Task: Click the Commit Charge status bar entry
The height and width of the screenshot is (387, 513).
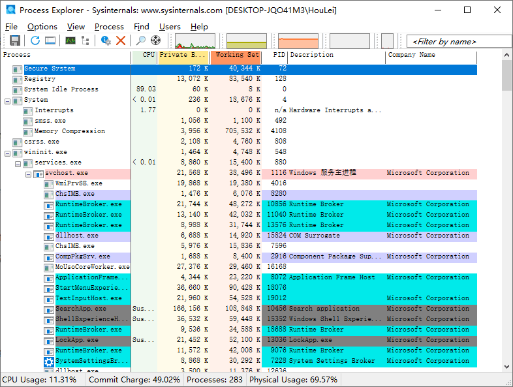Action: tap(134, 380)
